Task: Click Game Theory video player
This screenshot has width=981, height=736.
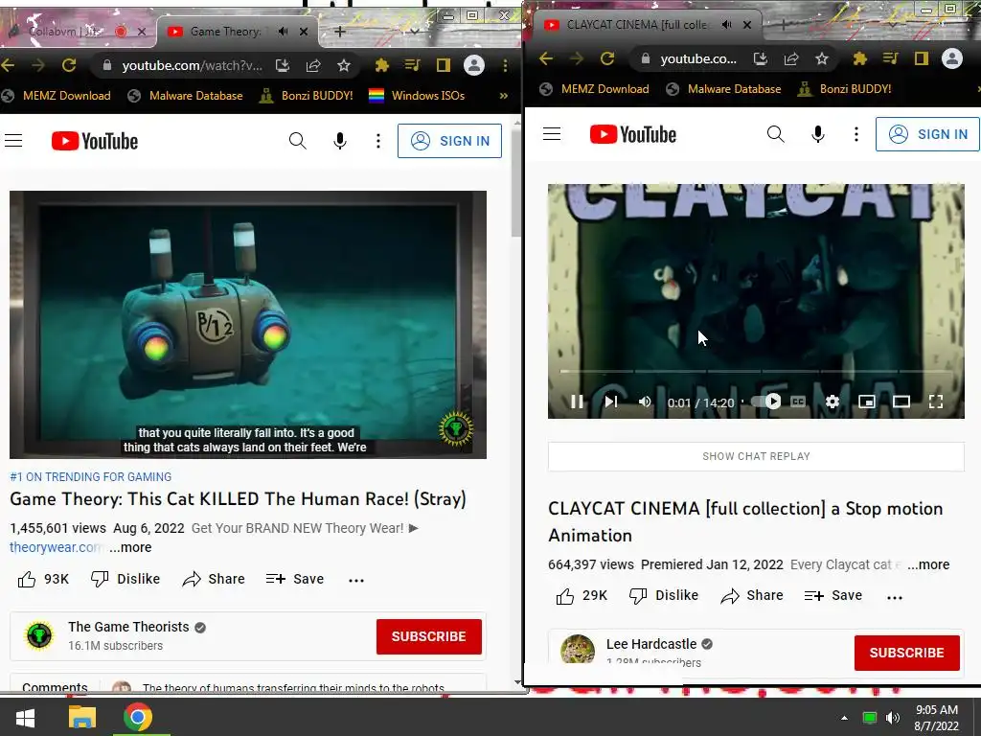Action: 248,324
